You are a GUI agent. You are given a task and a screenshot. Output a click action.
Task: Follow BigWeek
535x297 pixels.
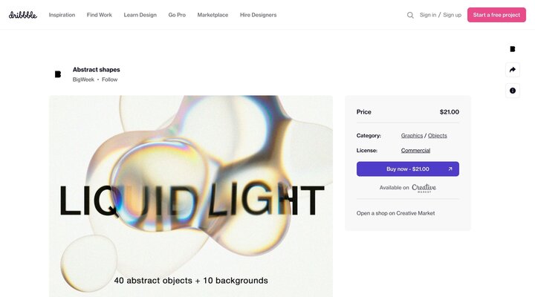[109, 79]
